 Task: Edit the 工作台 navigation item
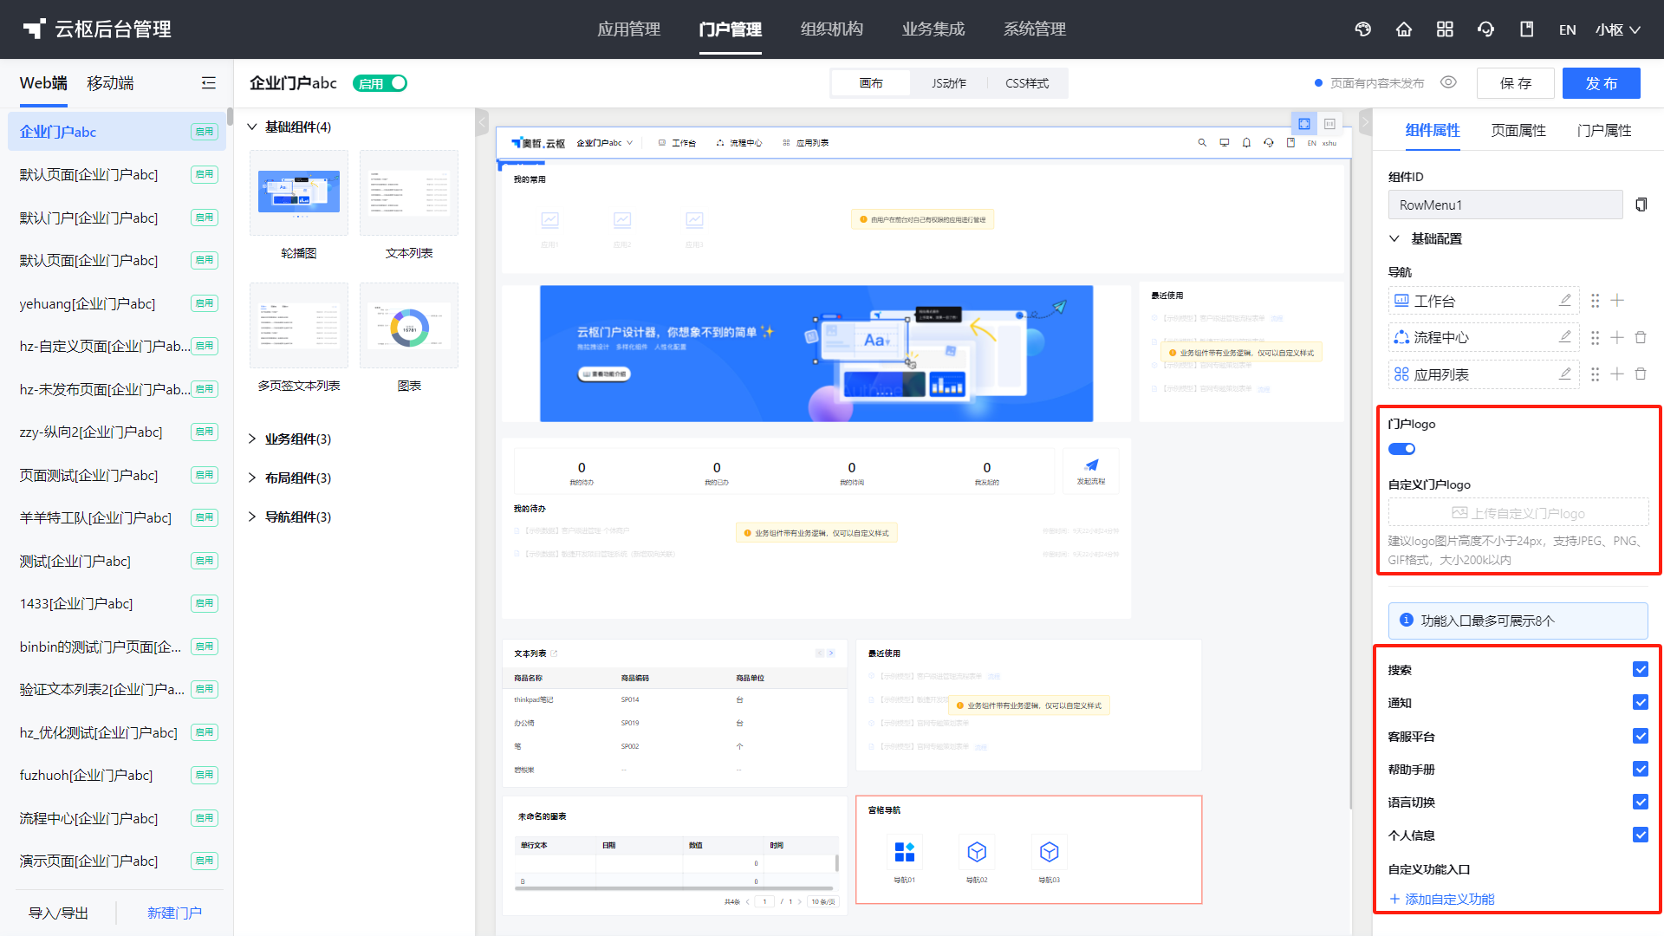[1565, 301]
